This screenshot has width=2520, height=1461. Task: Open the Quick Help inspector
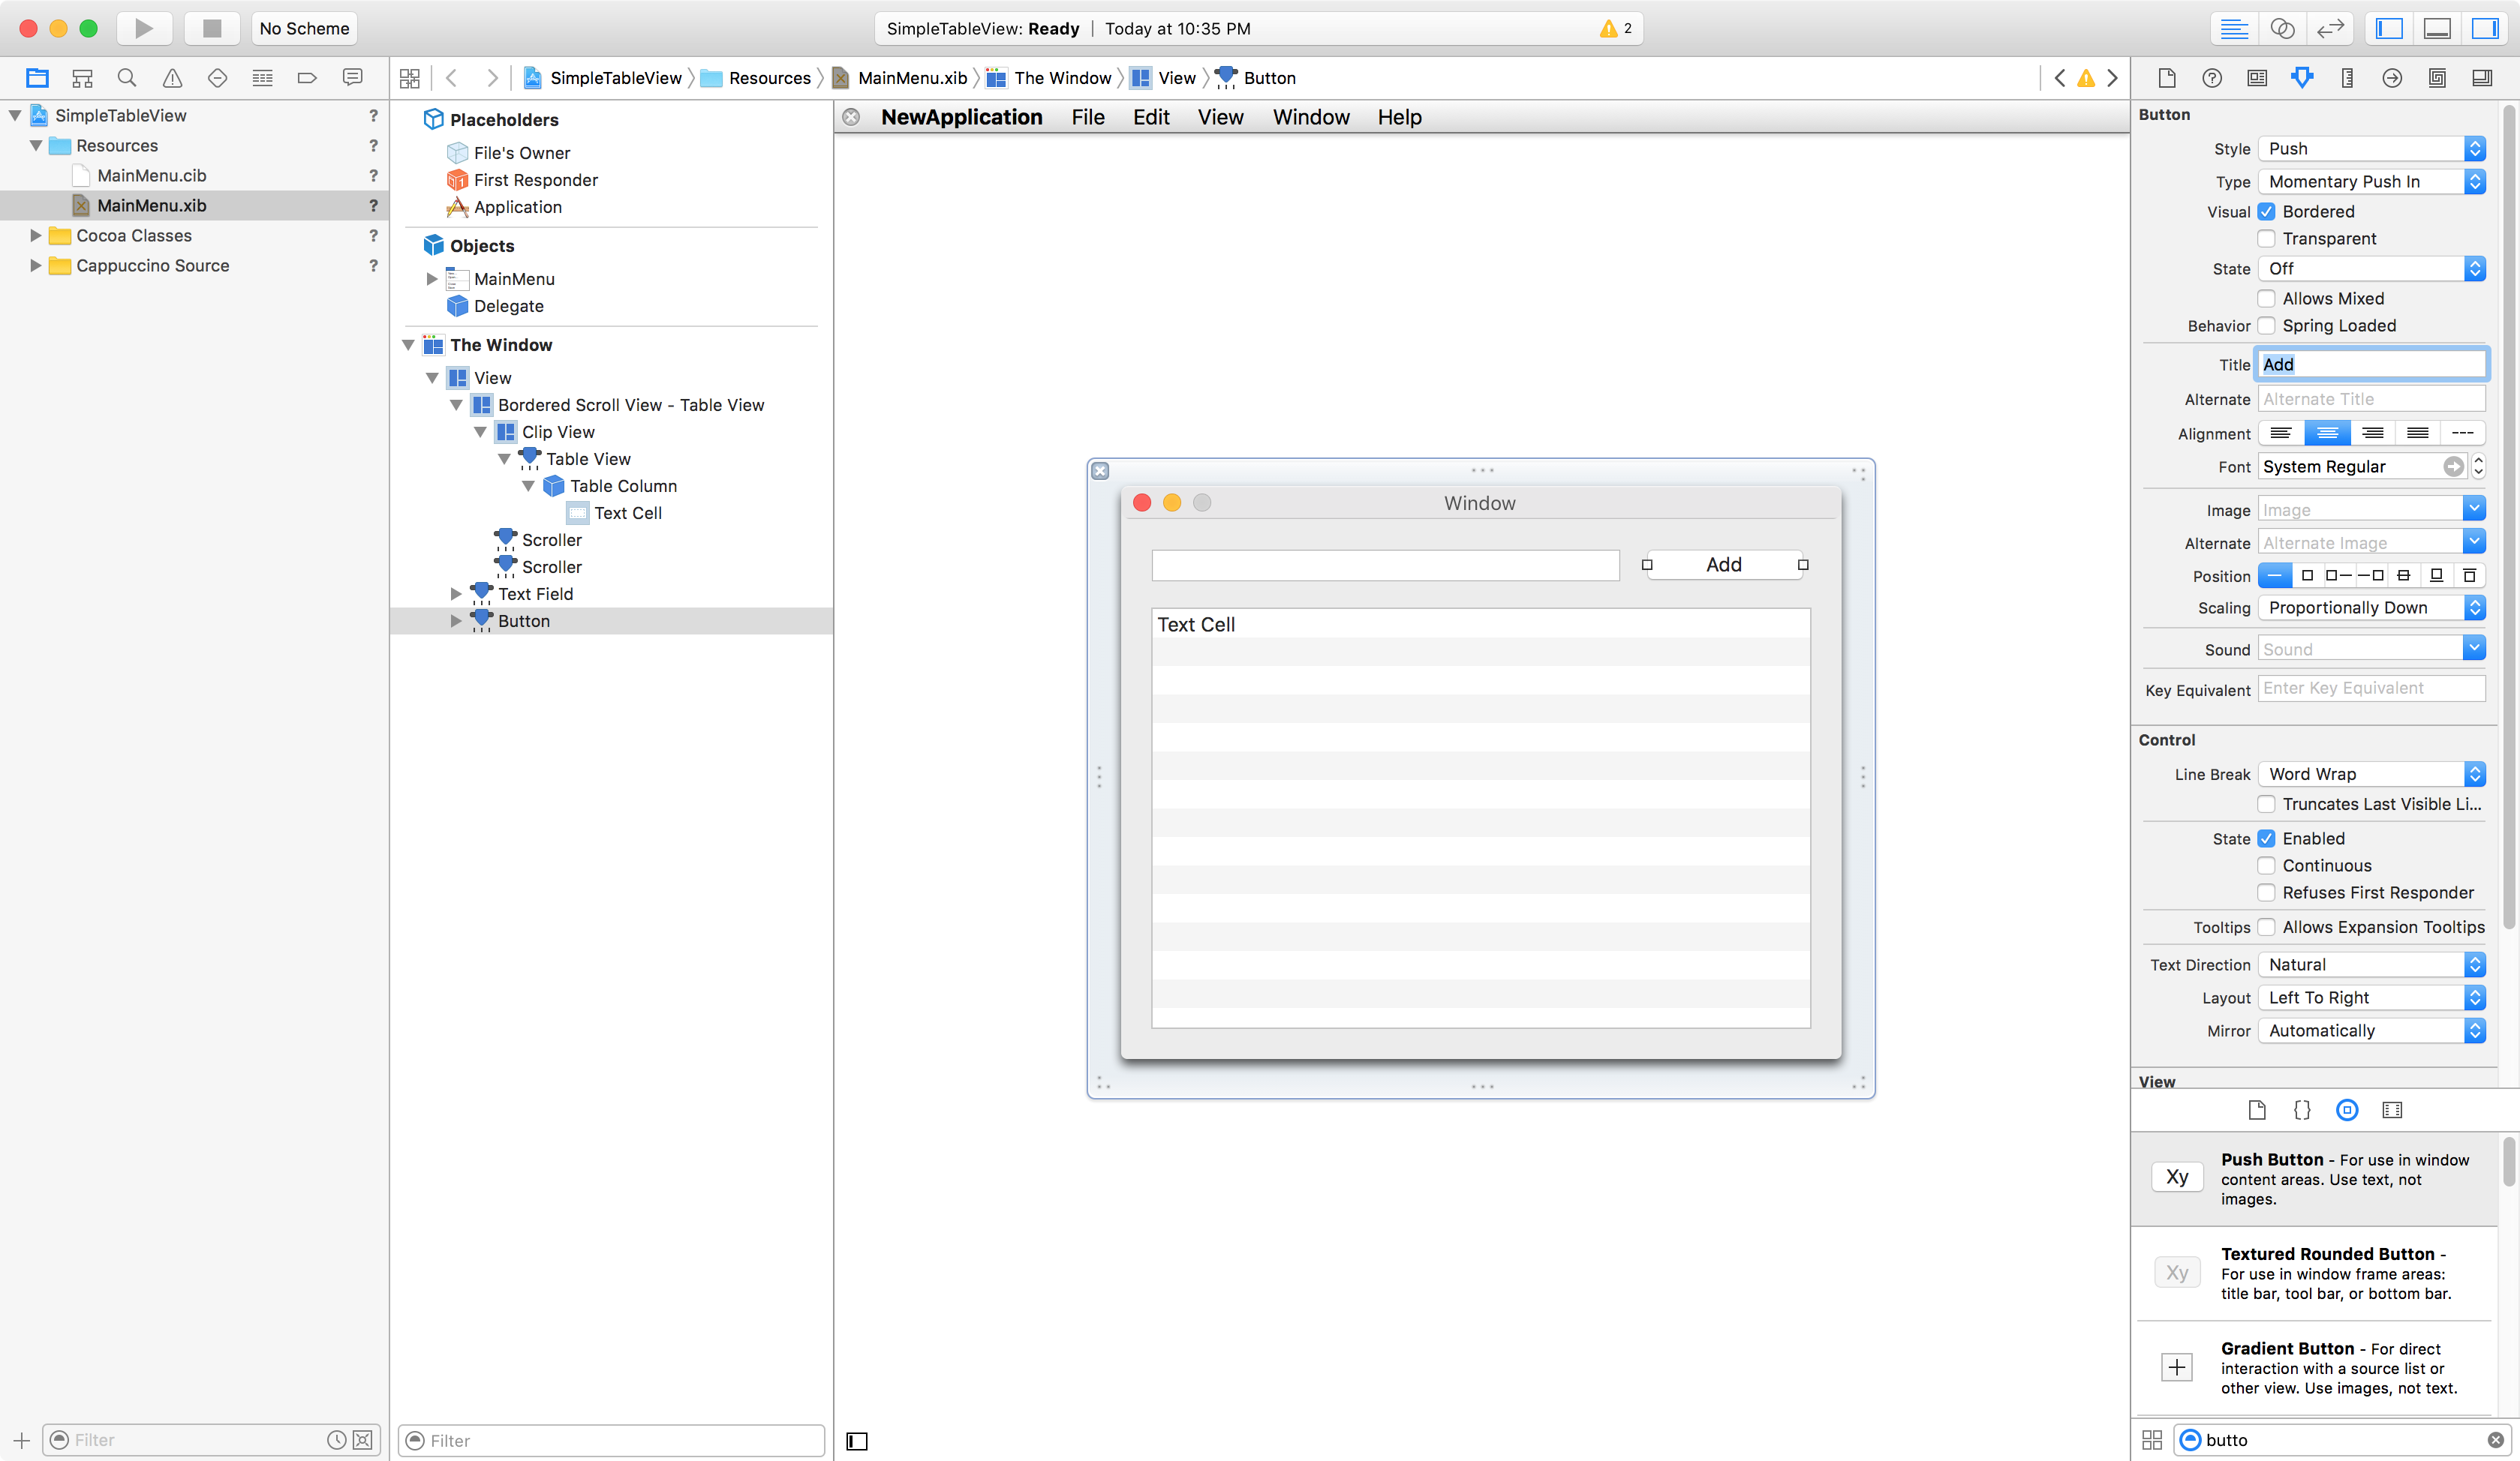(x=2212, y=78)
